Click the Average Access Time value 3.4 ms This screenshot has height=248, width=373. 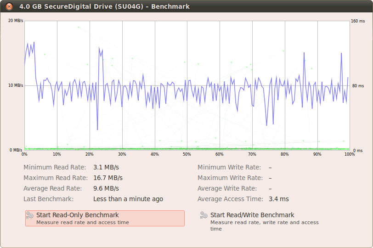tap(279, 199)
